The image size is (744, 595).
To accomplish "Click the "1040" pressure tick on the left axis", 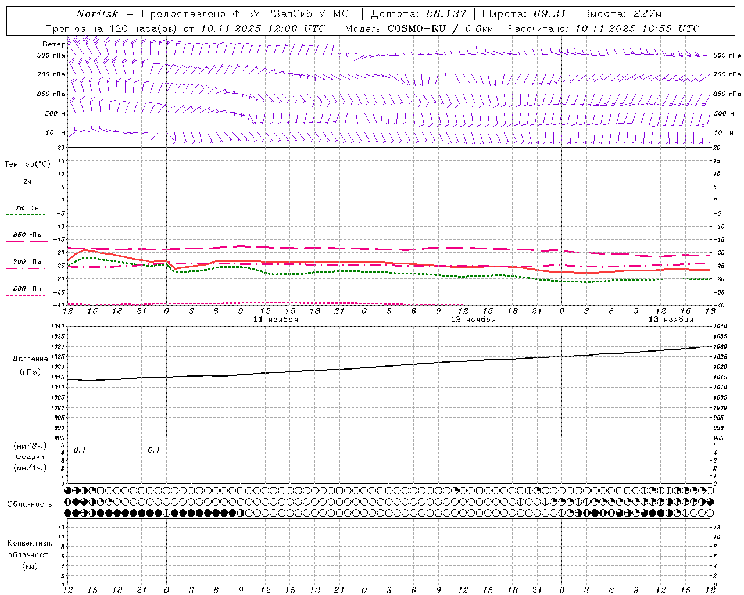I will [x=57, y=327].
